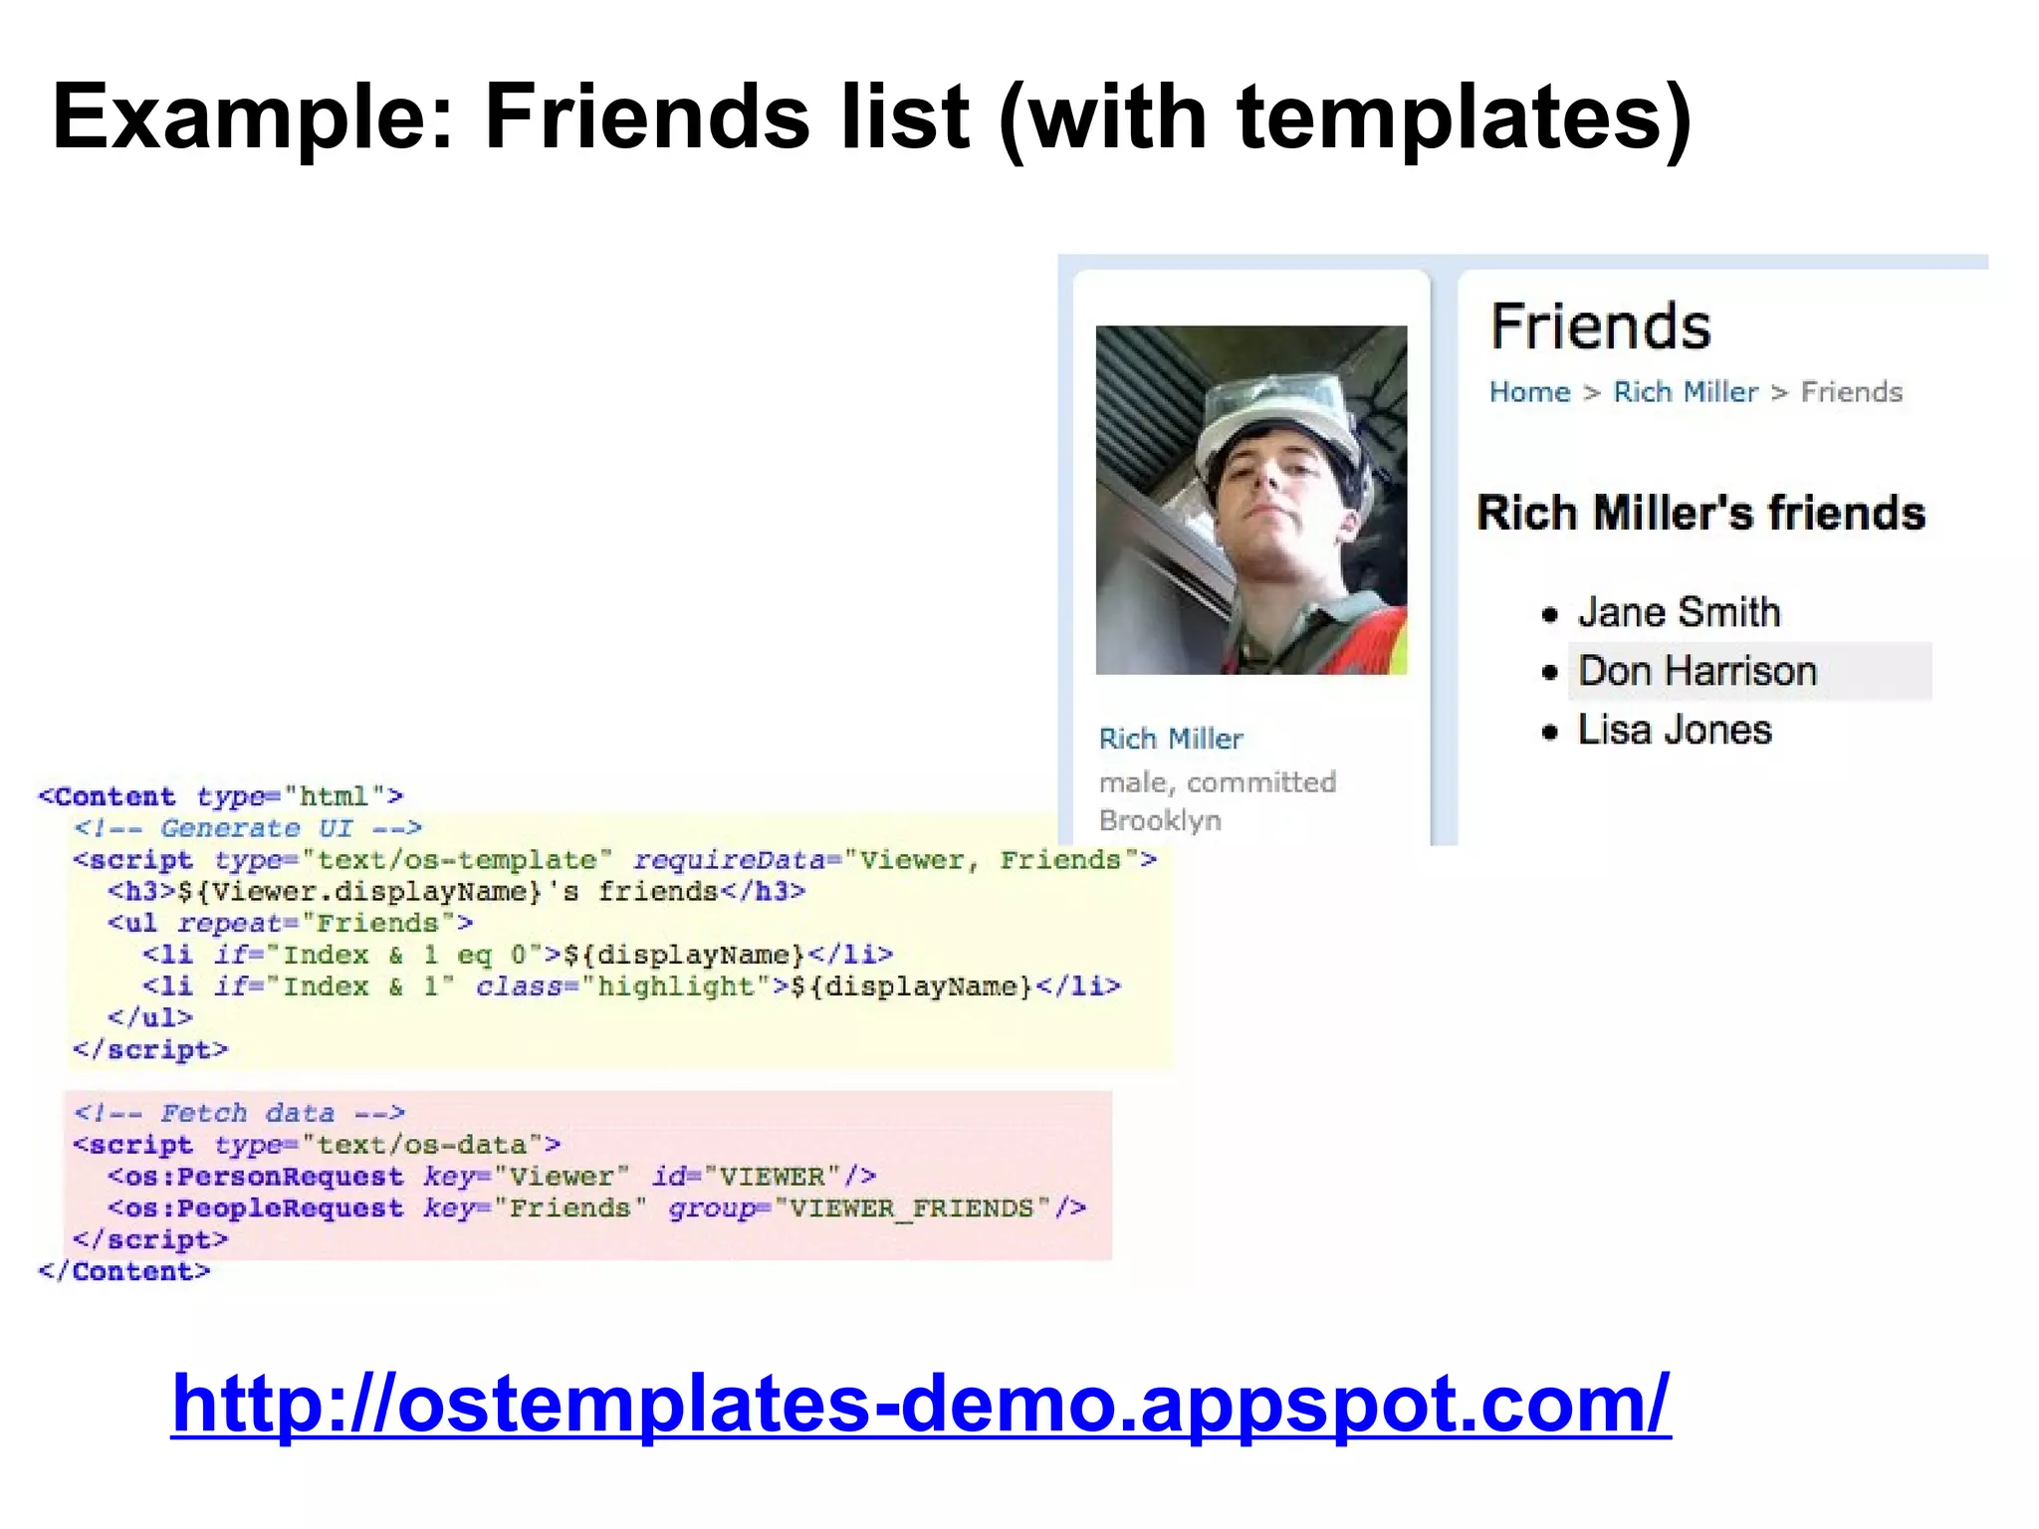Viewport: 2039px width, 1529px height.
Task: Click the slide title 'Example: Friends list'
Action: [x=871, y=117]
